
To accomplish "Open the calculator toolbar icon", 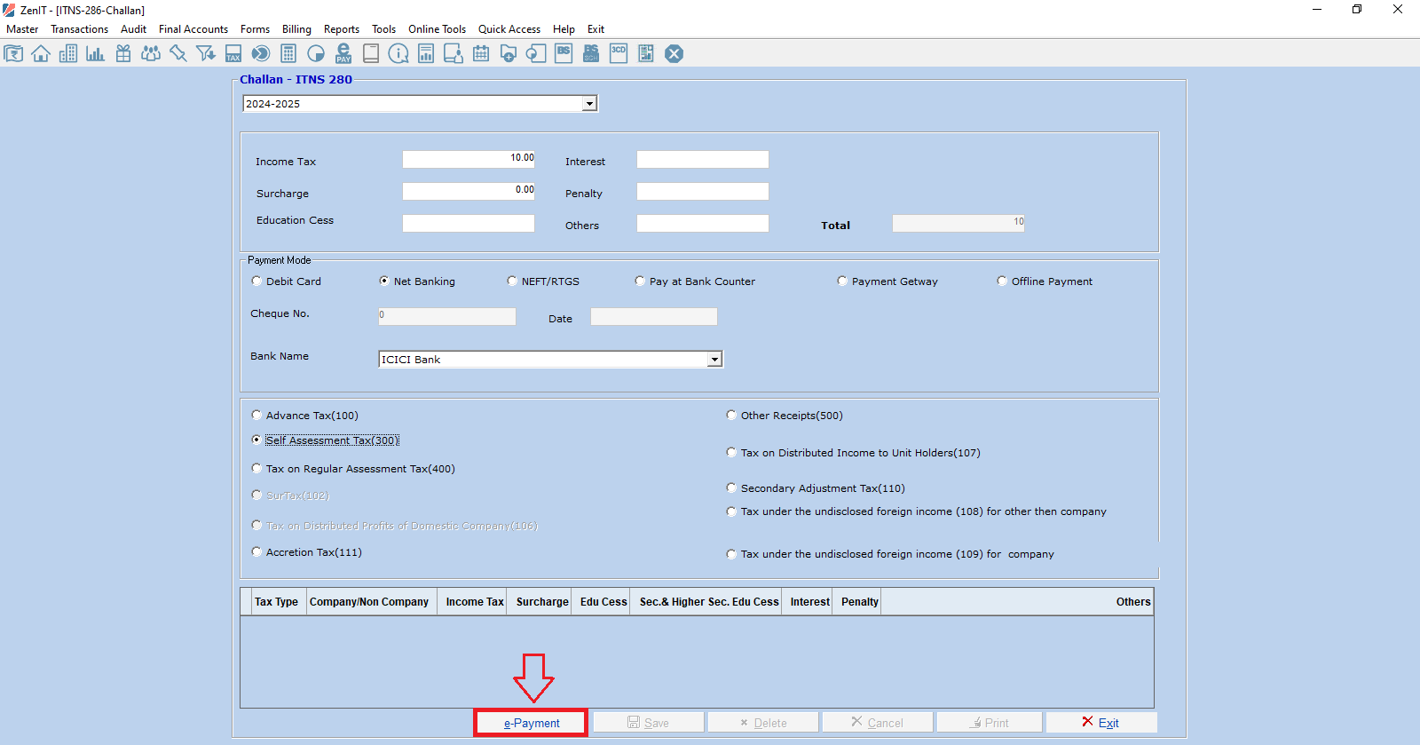I will click(x=288, y=53).
